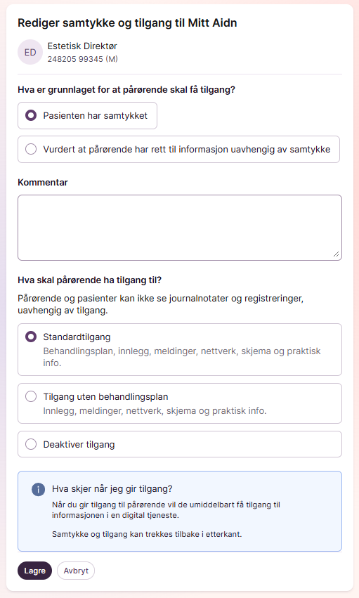The width and height of the screenshot is (359, 598).
Task: Click the ED avatar circle
Action: point(30,52)
